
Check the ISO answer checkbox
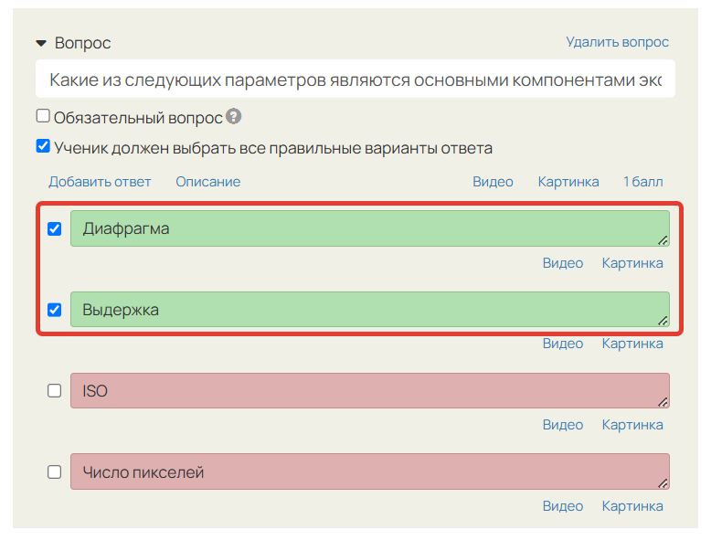click(x=55, y=390)
